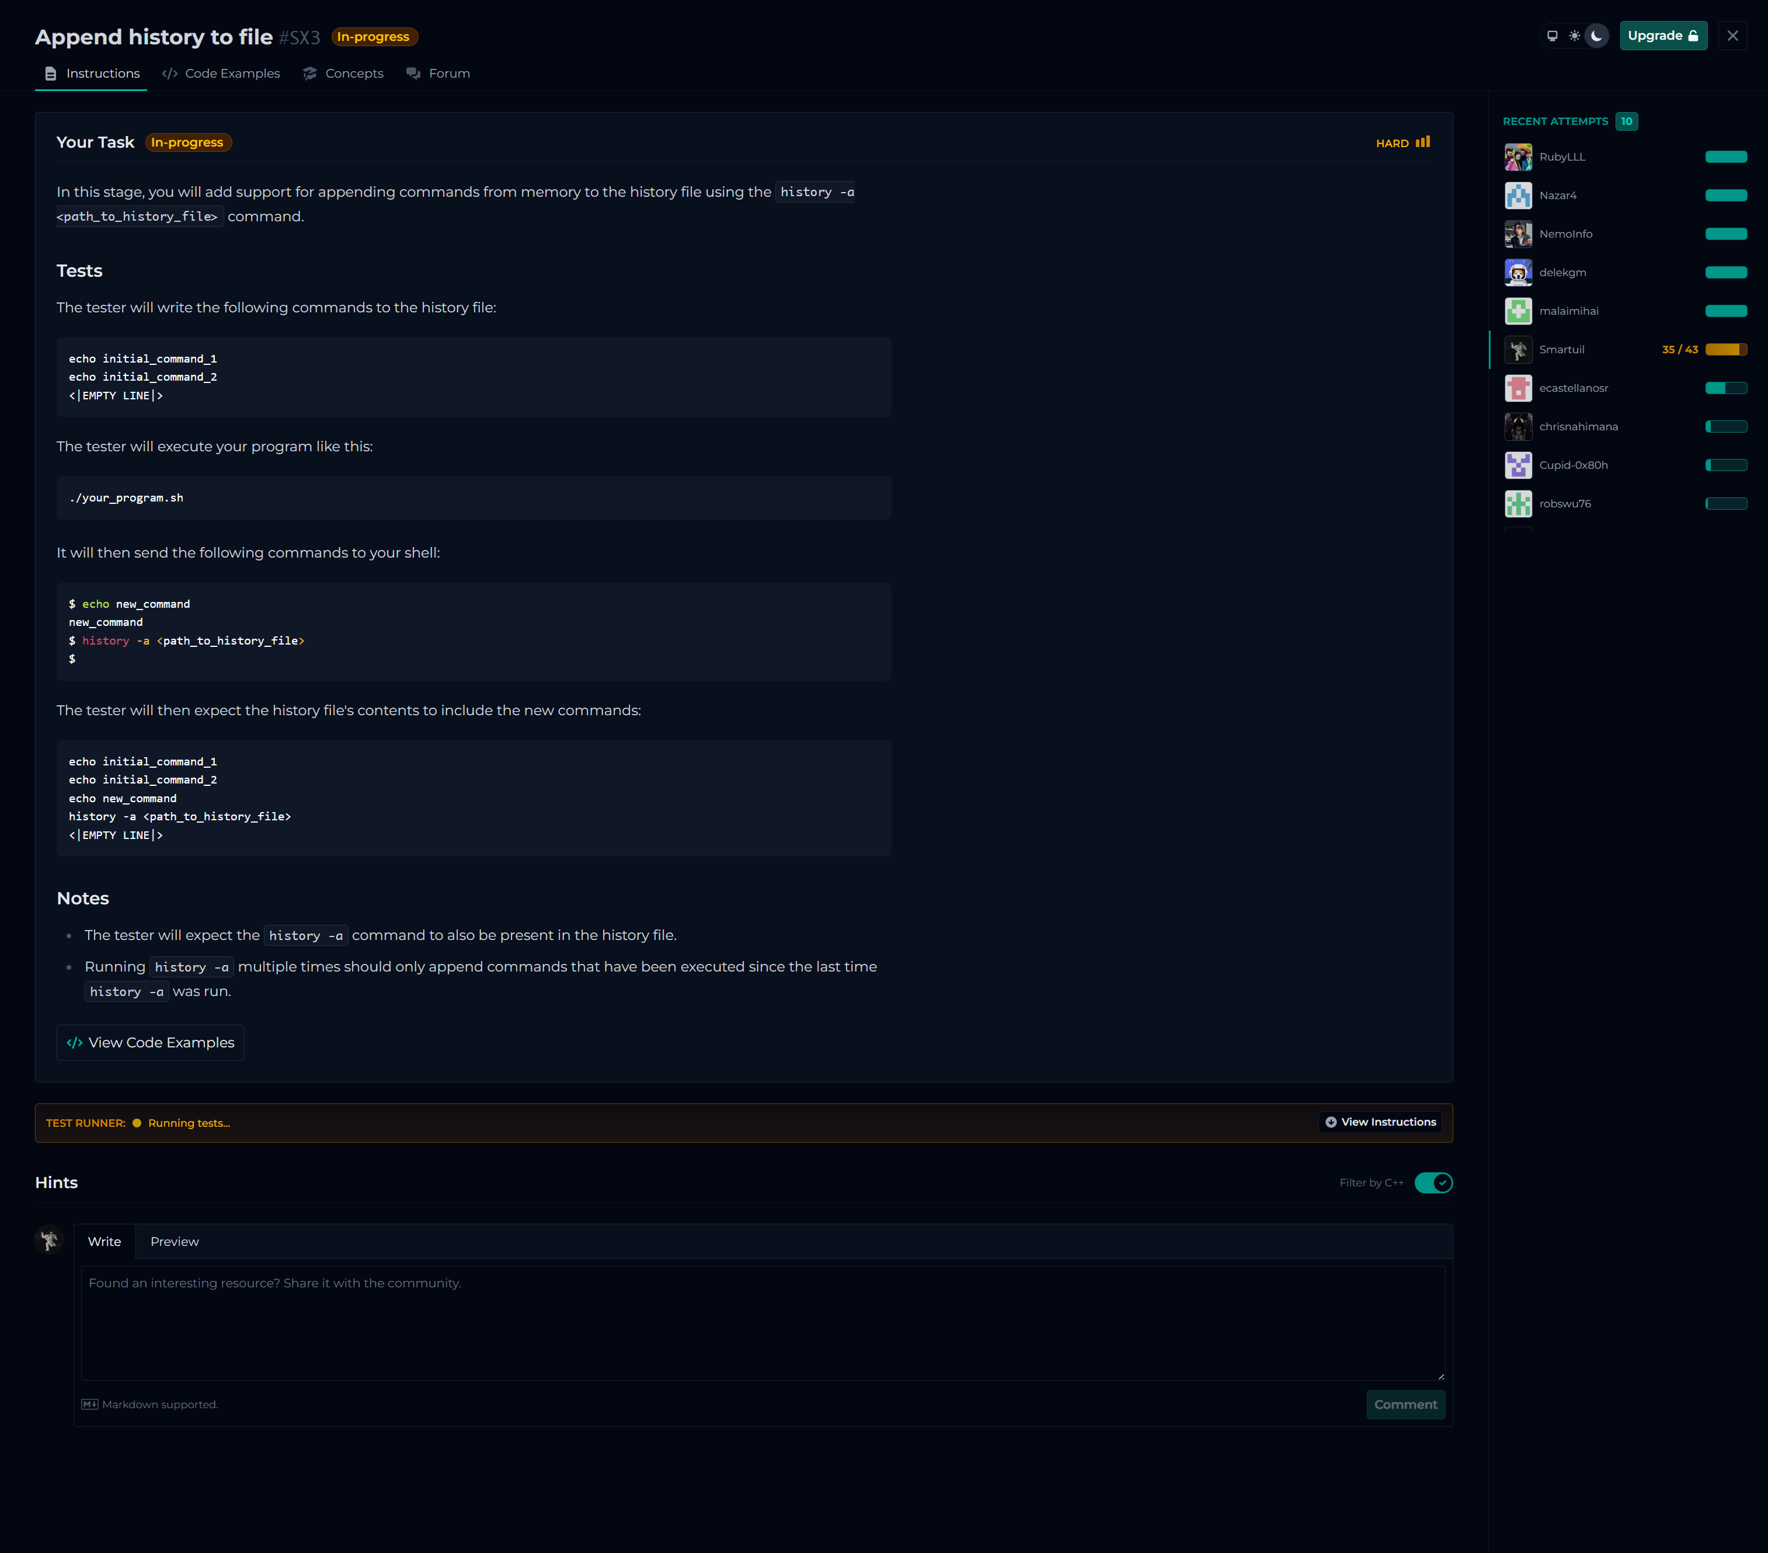Select the dark theme moon icon
This screenshot has height=1553, width=1768.
[x=1597, y=36]
